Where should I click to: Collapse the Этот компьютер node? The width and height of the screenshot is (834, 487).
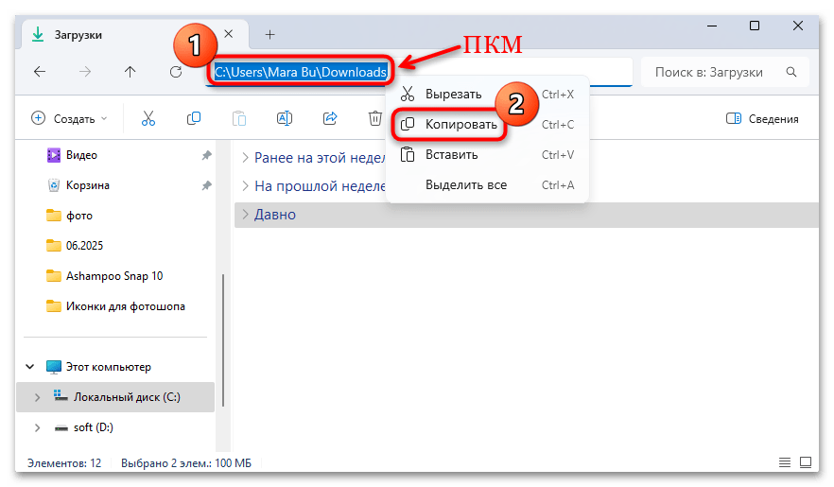(30, 367)
